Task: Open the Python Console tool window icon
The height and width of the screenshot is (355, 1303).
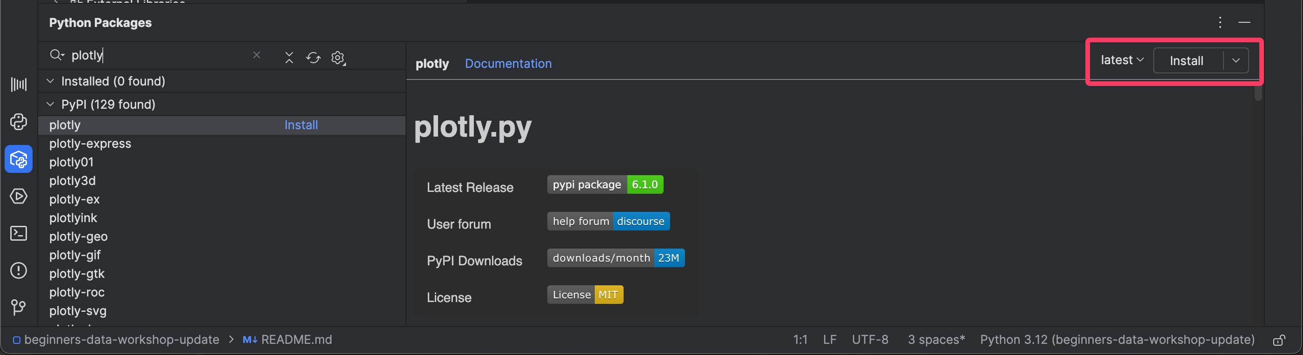Action: click(19, 122)
